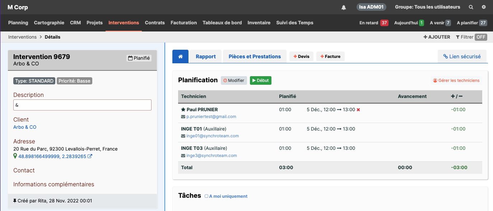The image size is (493, 211).
Task: Click the star icon beside Paul PRUNIER
Action: (x=183, y=109)
